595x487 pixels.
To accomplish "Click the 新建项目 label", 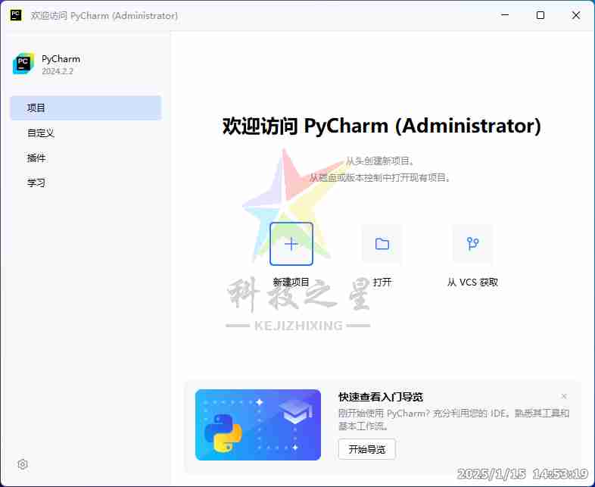I will point(291,282).
